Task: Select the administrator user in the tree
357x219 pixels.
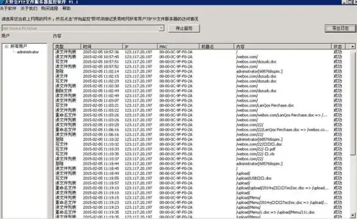Action: click(28, 52)
